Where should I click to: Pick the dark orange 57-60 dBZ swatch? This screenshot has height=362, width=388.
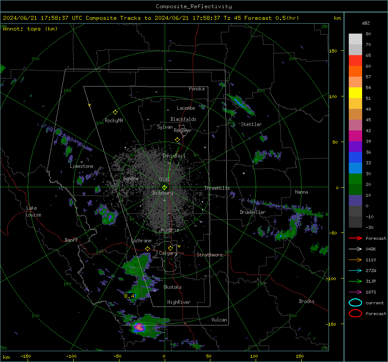tap(355, 71)
